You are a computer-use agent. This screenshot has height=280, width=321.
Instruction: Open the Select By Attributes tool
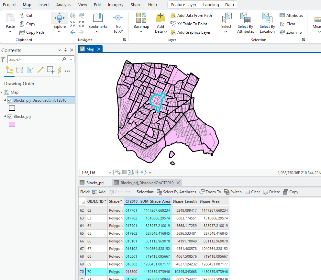click(x=245, y=23)
